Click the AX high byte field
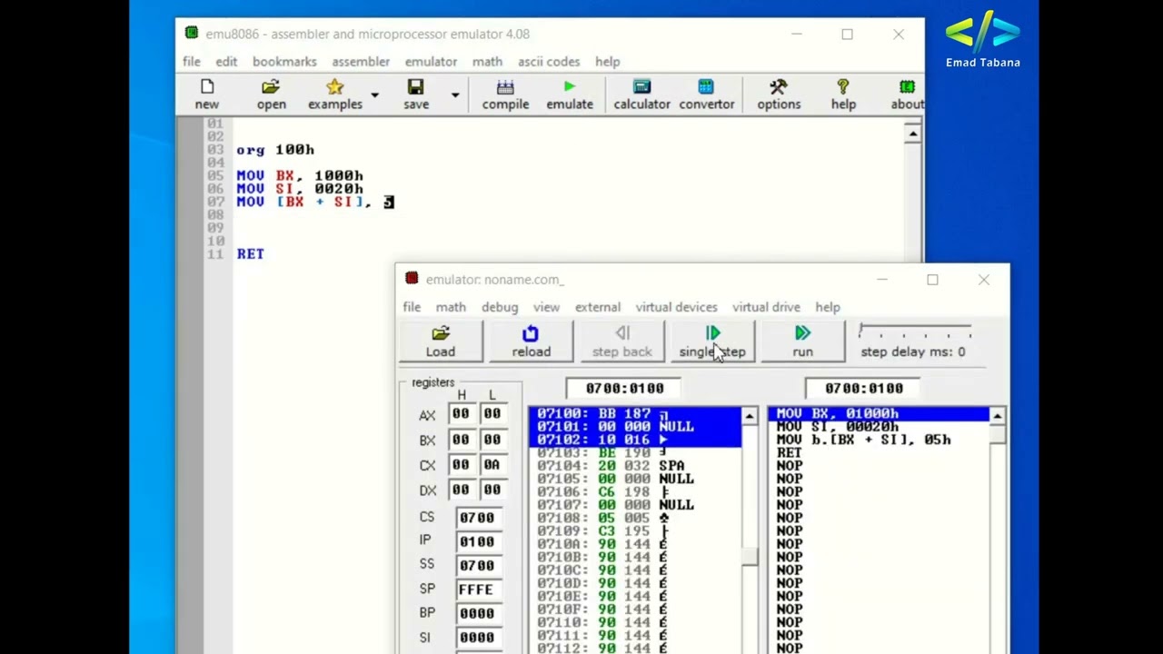Image resolution: width=1163 pixels, height=654 pixels. [x=461, y=414]
